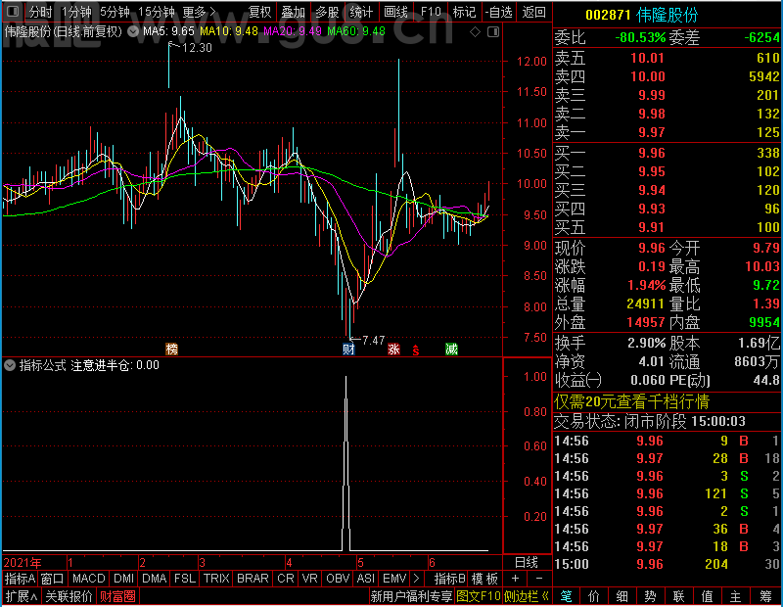Click the 叠加 overlay button

coord(293,12)
